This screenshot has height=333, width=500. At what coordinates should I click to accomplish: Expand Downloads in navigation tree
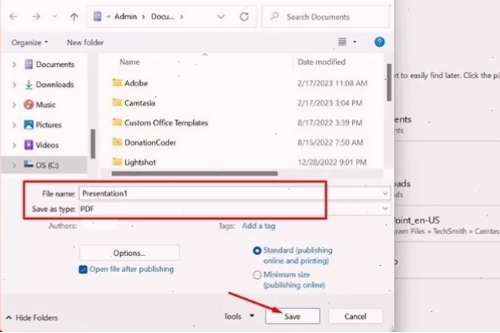pyautogui.click(x=14, y=85)
